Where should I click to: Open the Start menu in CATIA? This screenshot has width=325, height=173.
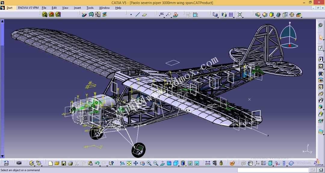pyautogui.click(x=10, y=8)
